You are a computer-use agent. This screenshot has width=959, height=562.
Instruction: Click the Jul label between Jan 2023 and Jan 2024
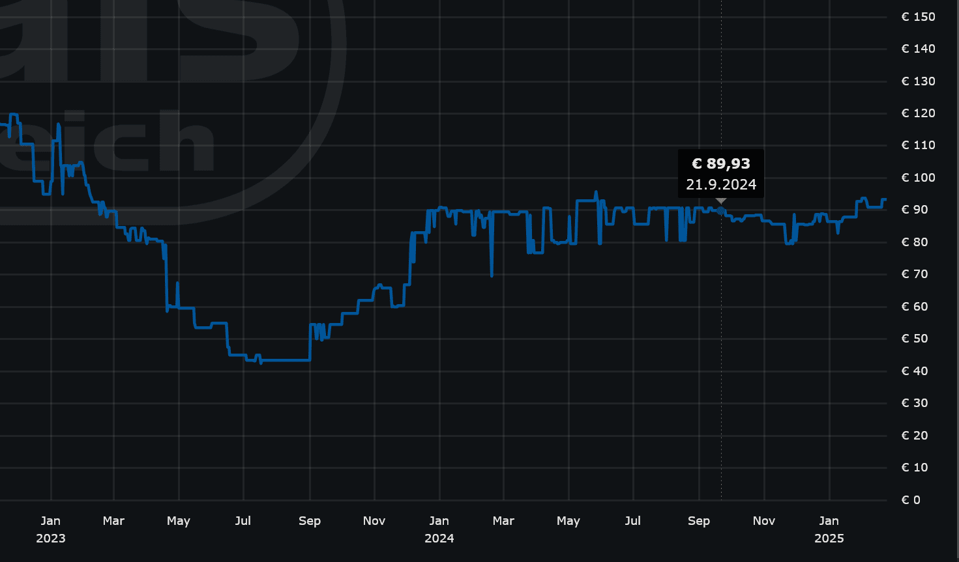tap(243, 521)
